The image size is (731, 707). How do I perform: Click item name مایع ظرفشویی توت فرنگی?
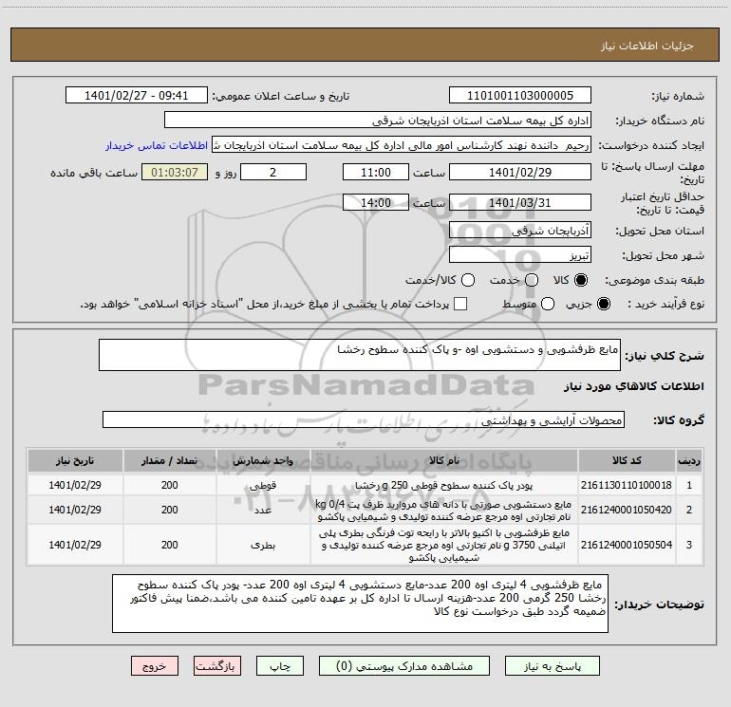click(444, 545)
